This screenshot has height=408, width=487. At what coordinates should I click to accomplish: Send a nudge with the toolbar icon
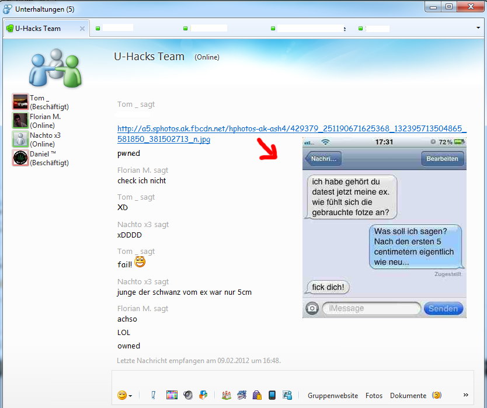(x=154, y=395)
